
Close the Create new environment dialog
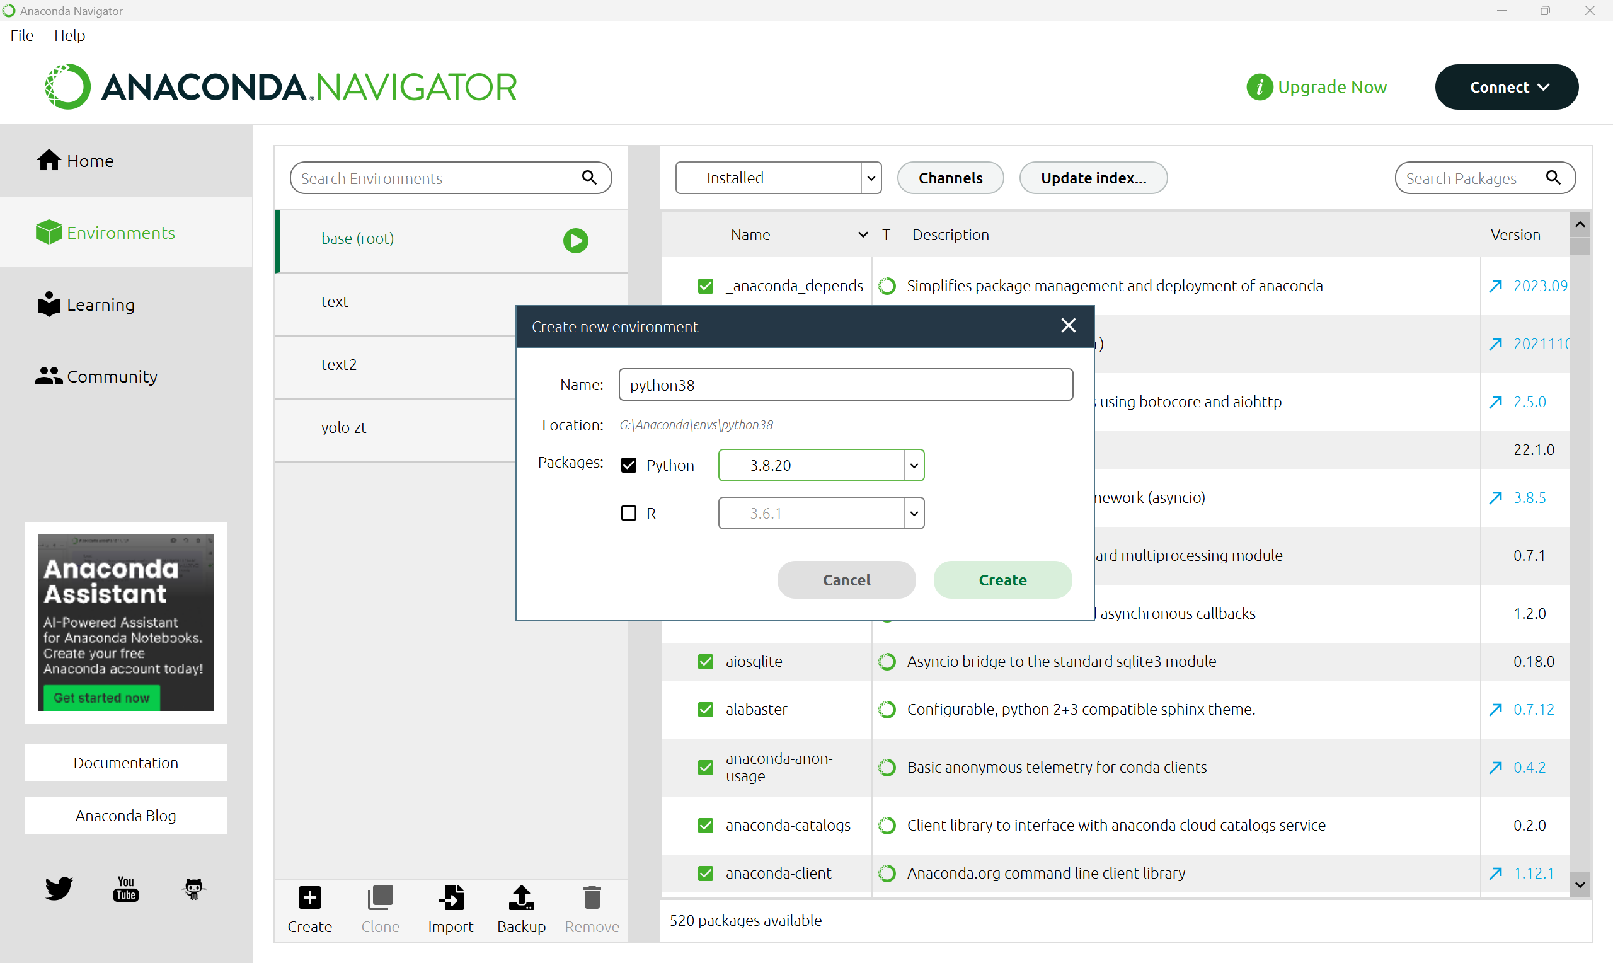pos(1068,325)
